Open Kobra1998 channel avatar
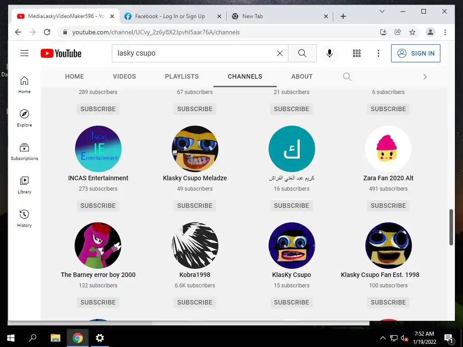Viewport: 463px width, 347px height. pyautogui.click(x=195, y=245)
